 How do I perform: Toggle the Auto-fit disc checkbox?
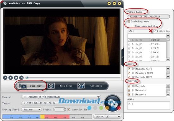click(69, 110)
